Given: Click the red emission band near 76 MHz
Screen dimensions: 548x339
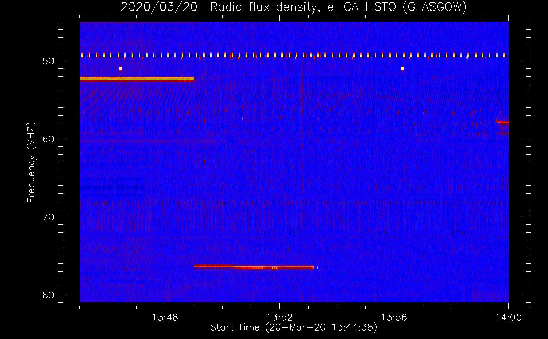Looking at the screenshot, I should [254, 267].
